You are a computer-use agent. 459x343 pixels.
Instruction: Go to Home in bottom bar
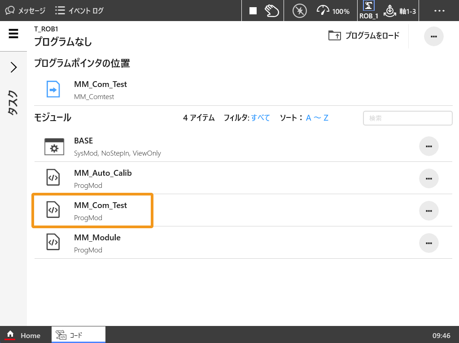point(25,335)
